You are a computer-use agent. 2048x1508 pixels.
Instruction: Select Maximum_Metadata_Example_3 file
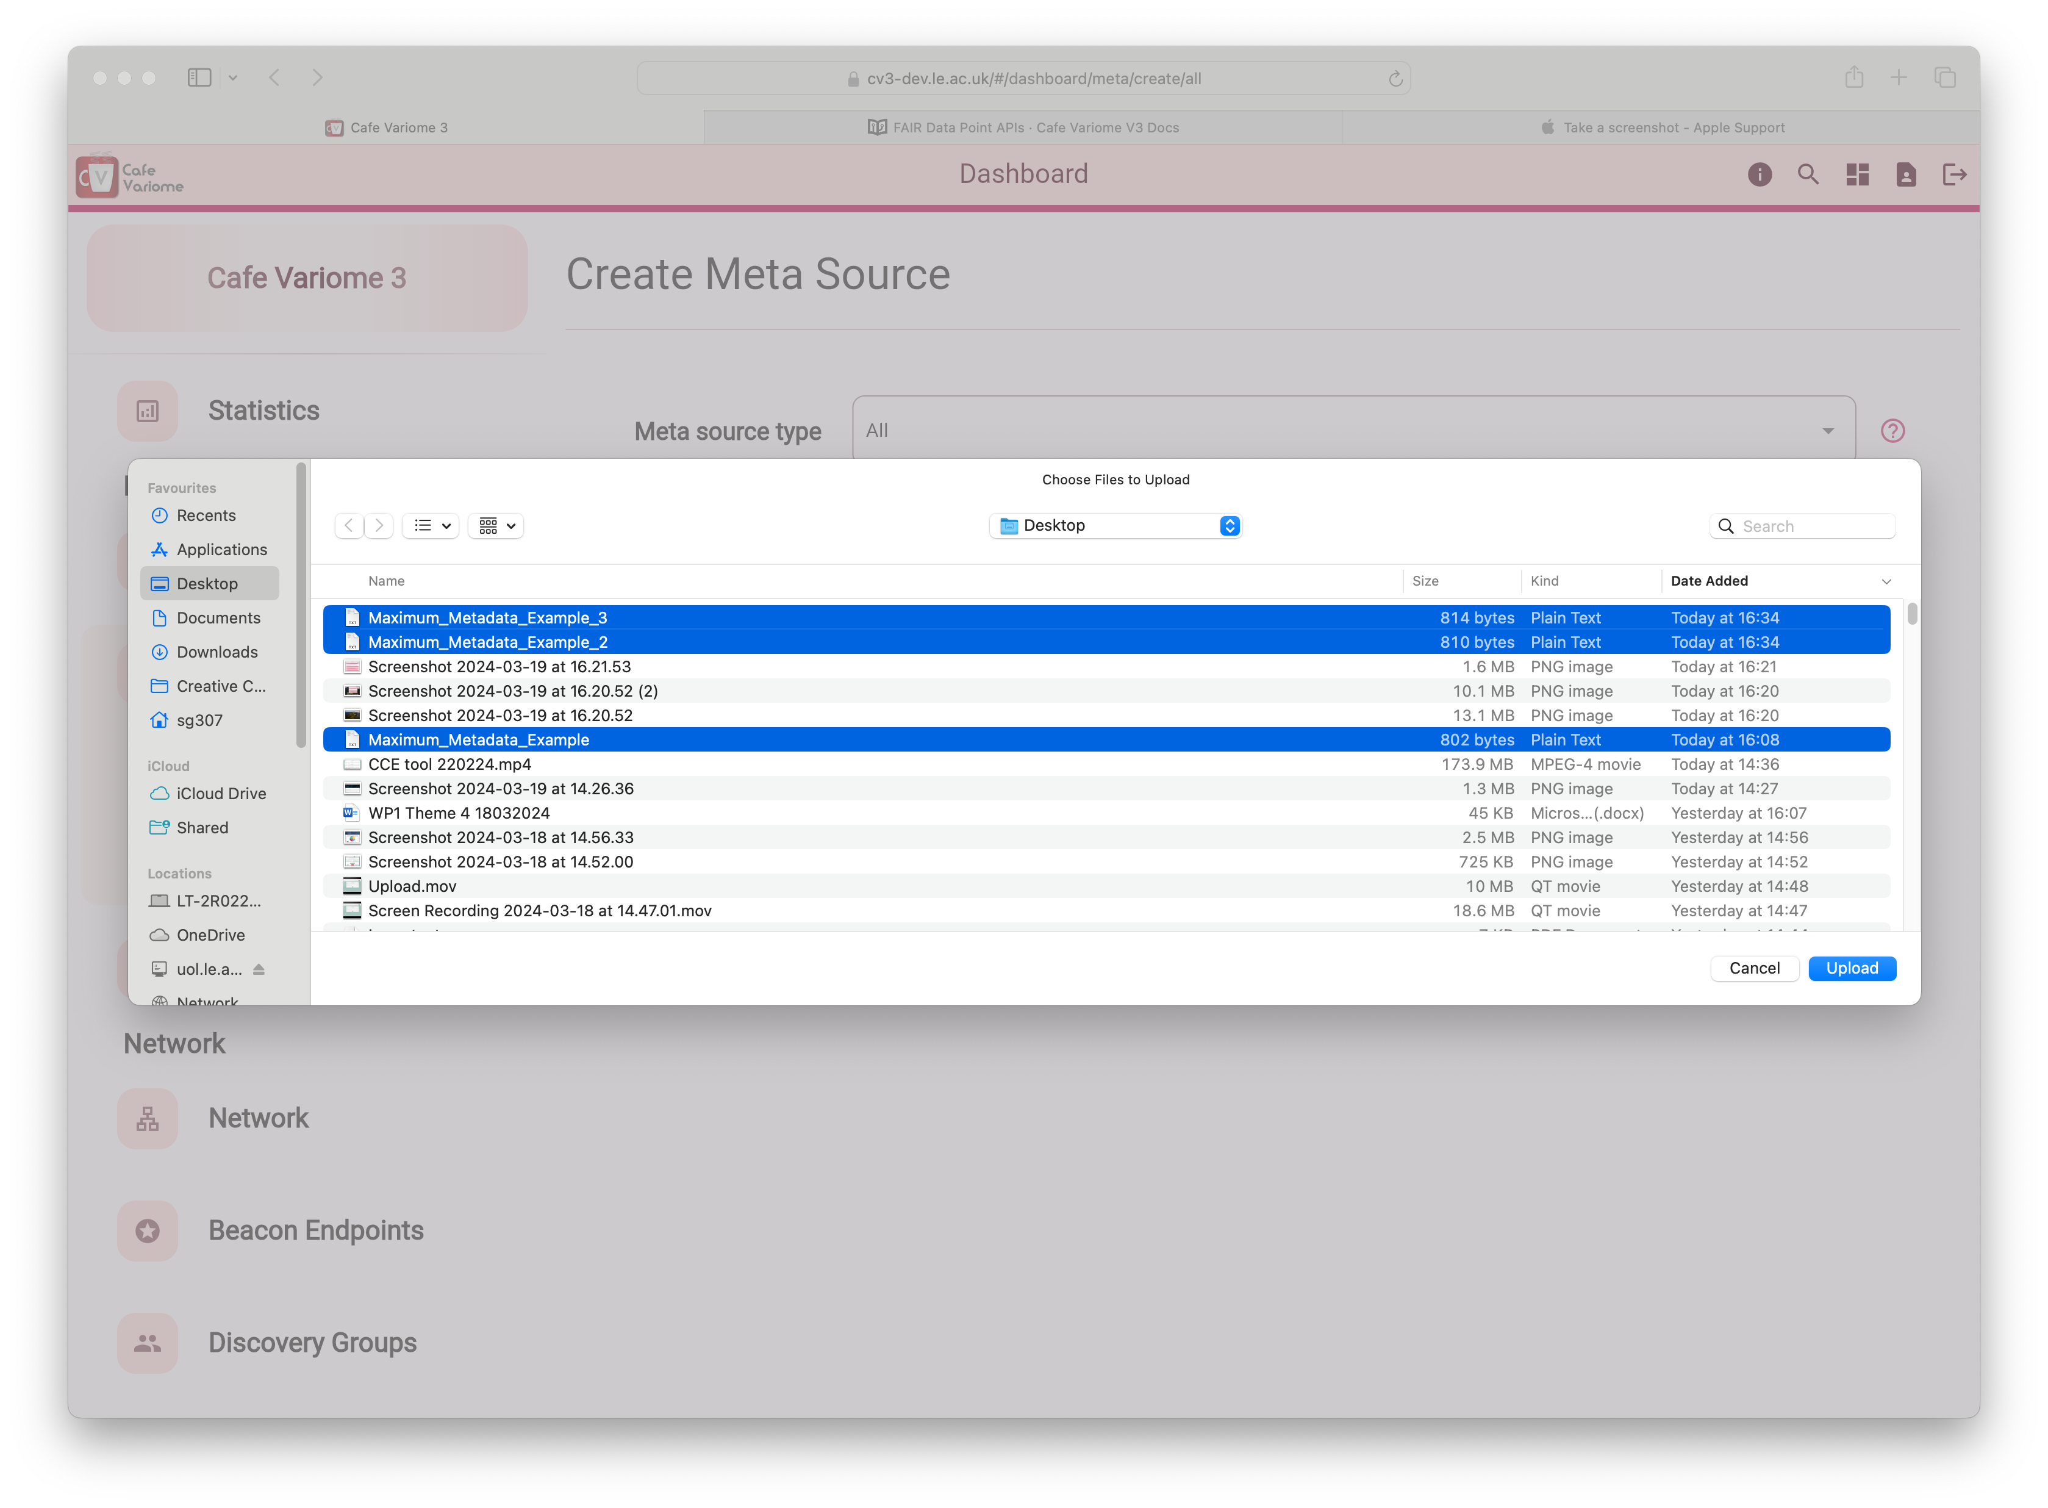[x=1106, y=618]
